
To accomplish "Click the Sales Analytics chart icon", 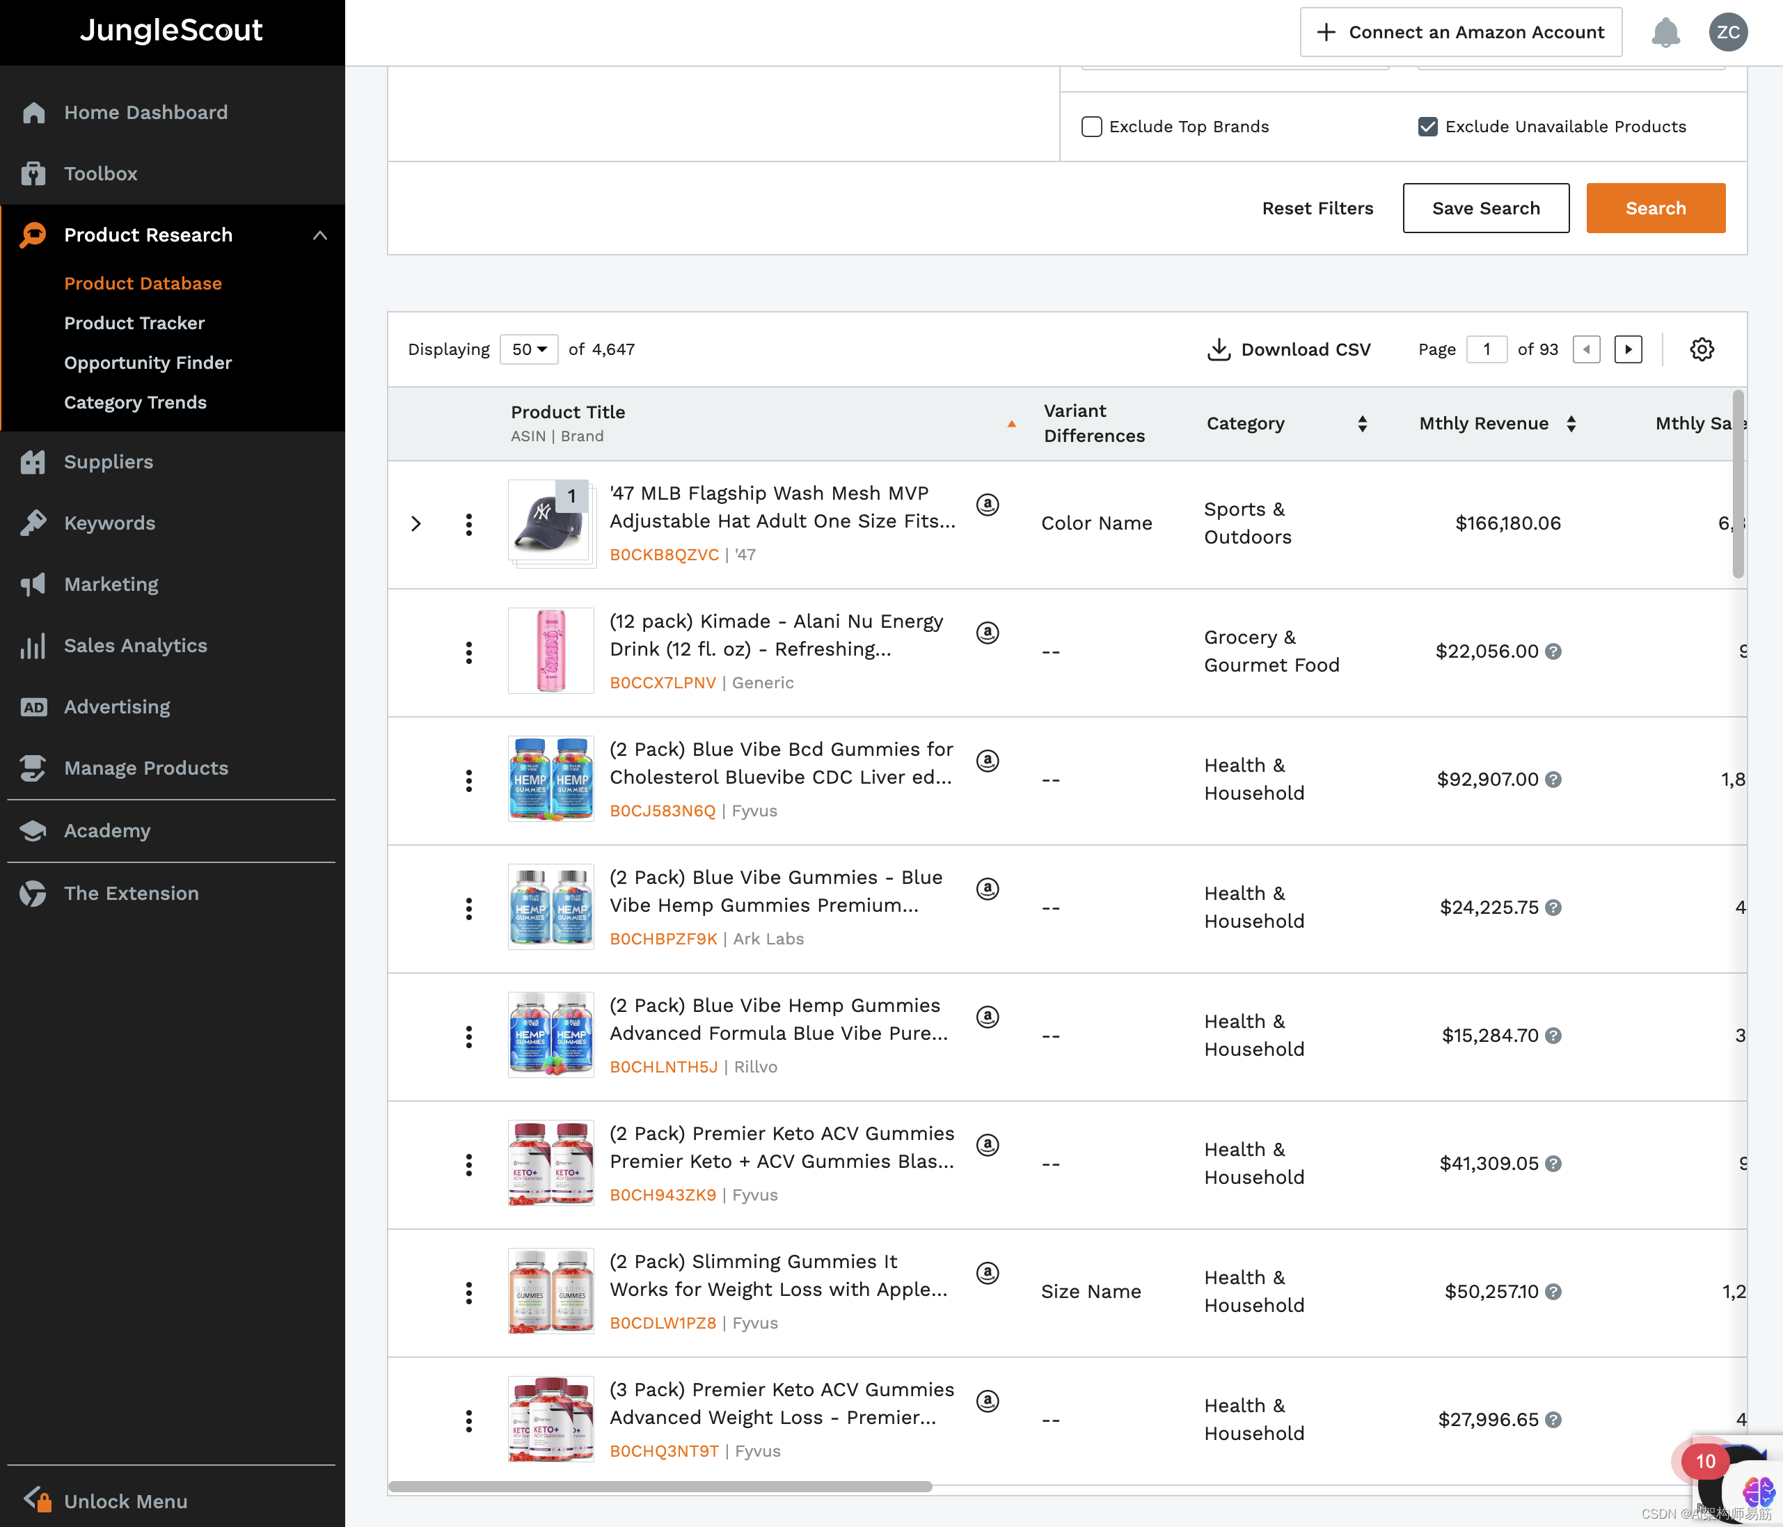I will pyautogui.click(x=33, y=646).
